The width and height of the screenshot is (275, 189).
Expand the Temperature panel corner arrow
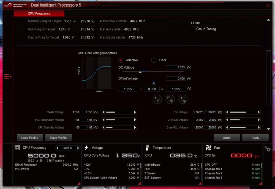point(200,183)
